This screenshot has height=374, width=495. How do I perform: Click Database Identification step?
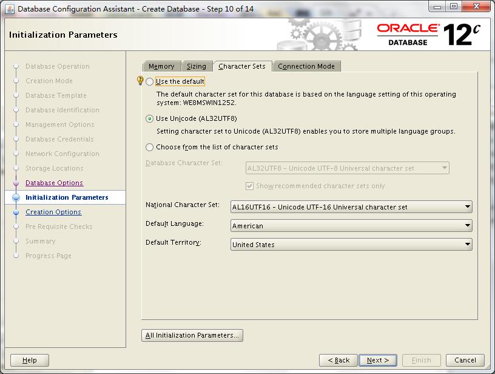point(62,110)
